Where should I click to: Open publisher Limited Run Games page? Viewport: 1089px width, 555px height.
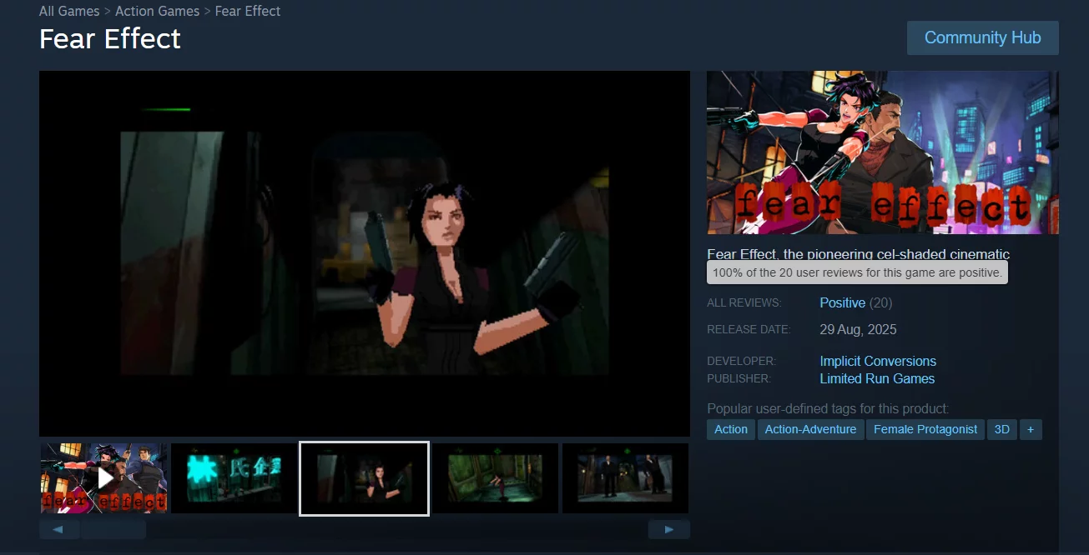click(877, 378)
